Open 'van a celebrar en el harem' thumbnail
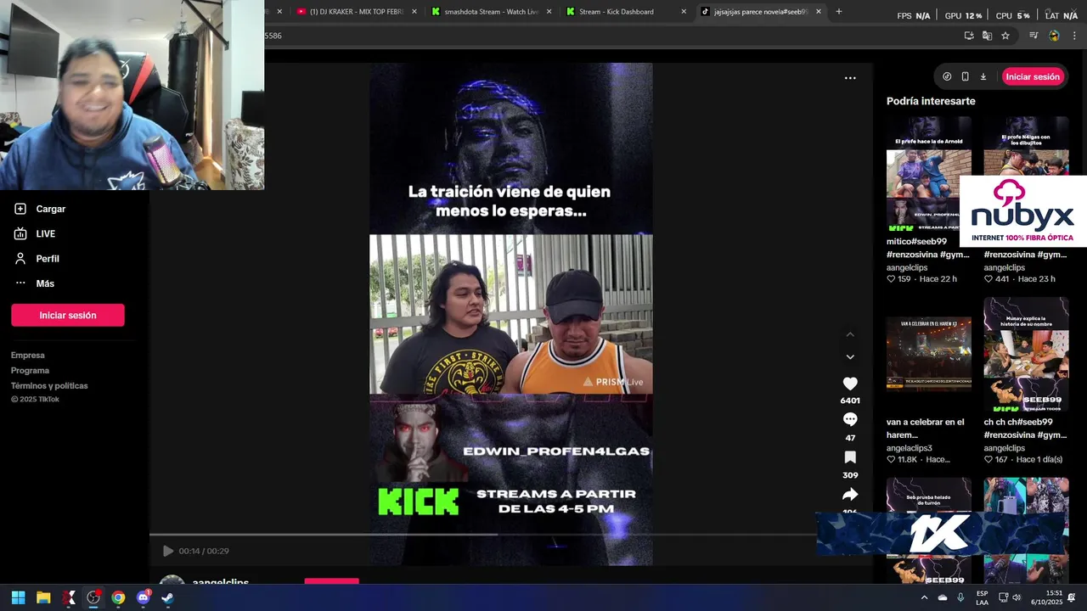This screenshot has height=611, width=1087. (929, 355)
